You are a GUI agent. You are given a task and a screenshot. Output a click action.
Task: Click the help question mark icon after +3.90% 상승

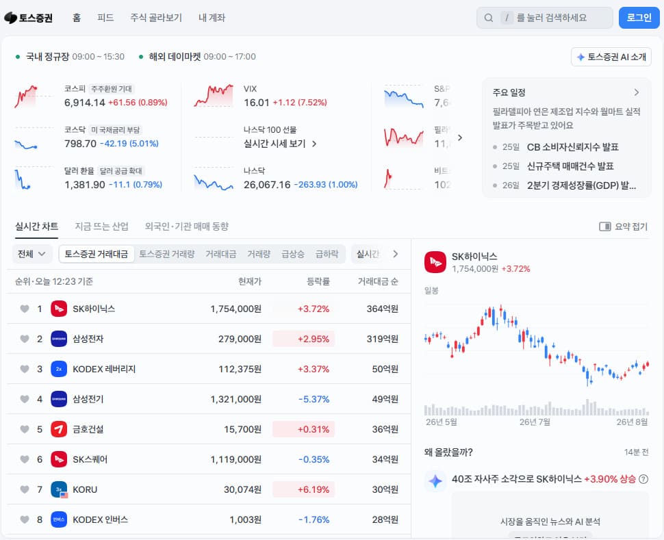click(x=643, y=479)
